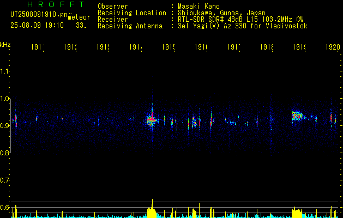
Task: Click the 0.9 frequency axis label
Action: click(4, 126)
